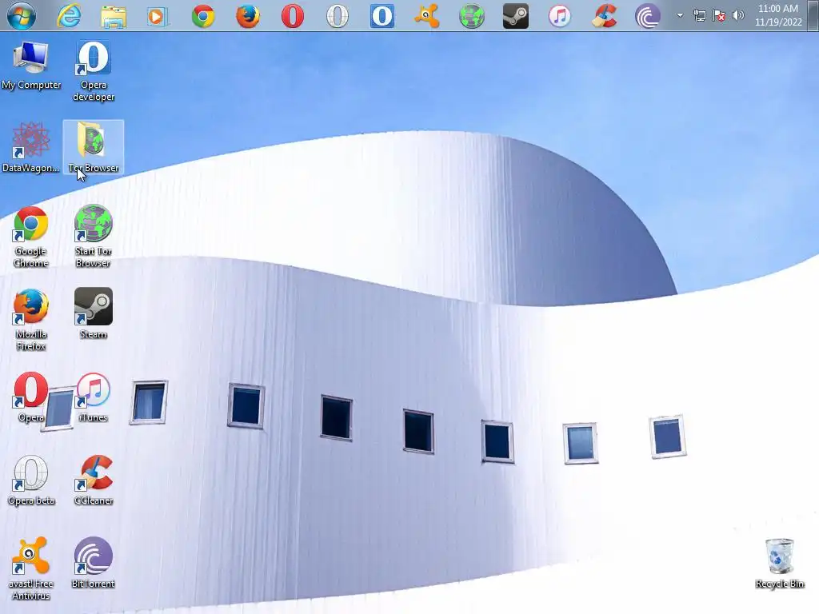Open the volume speaker icon
The width and height of the screenshot is (819, 614).
[x=738, y=15]
